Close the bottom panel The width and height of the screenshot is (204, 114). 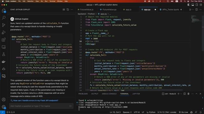coord(200,94)
